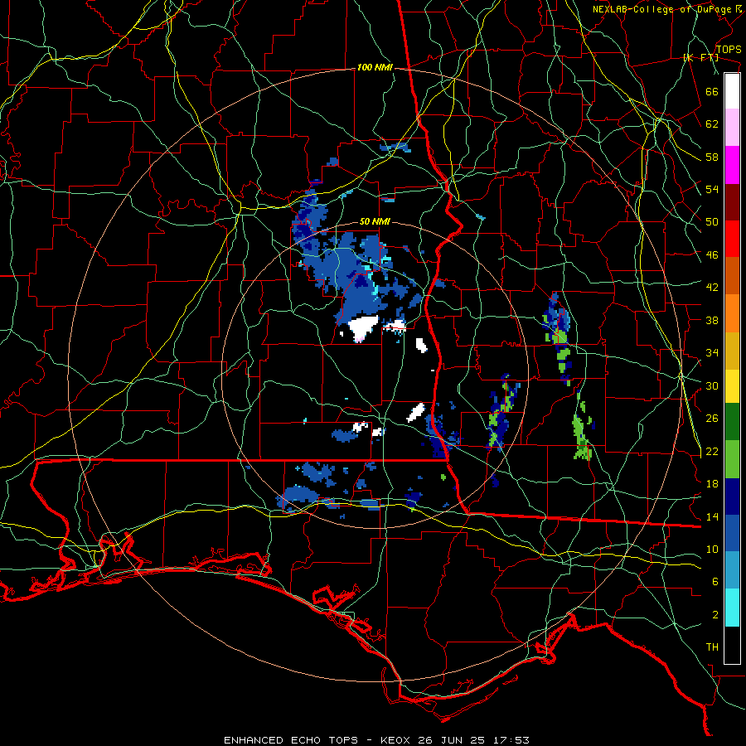Click the "TOPS" legend title
746x746 pixels.
(729, 50)
